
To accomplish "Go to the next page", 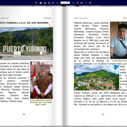I will 73,3.
